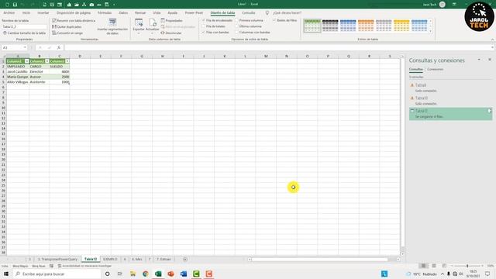
Task: Select the orange table style swatch
Action: [366, 26]
